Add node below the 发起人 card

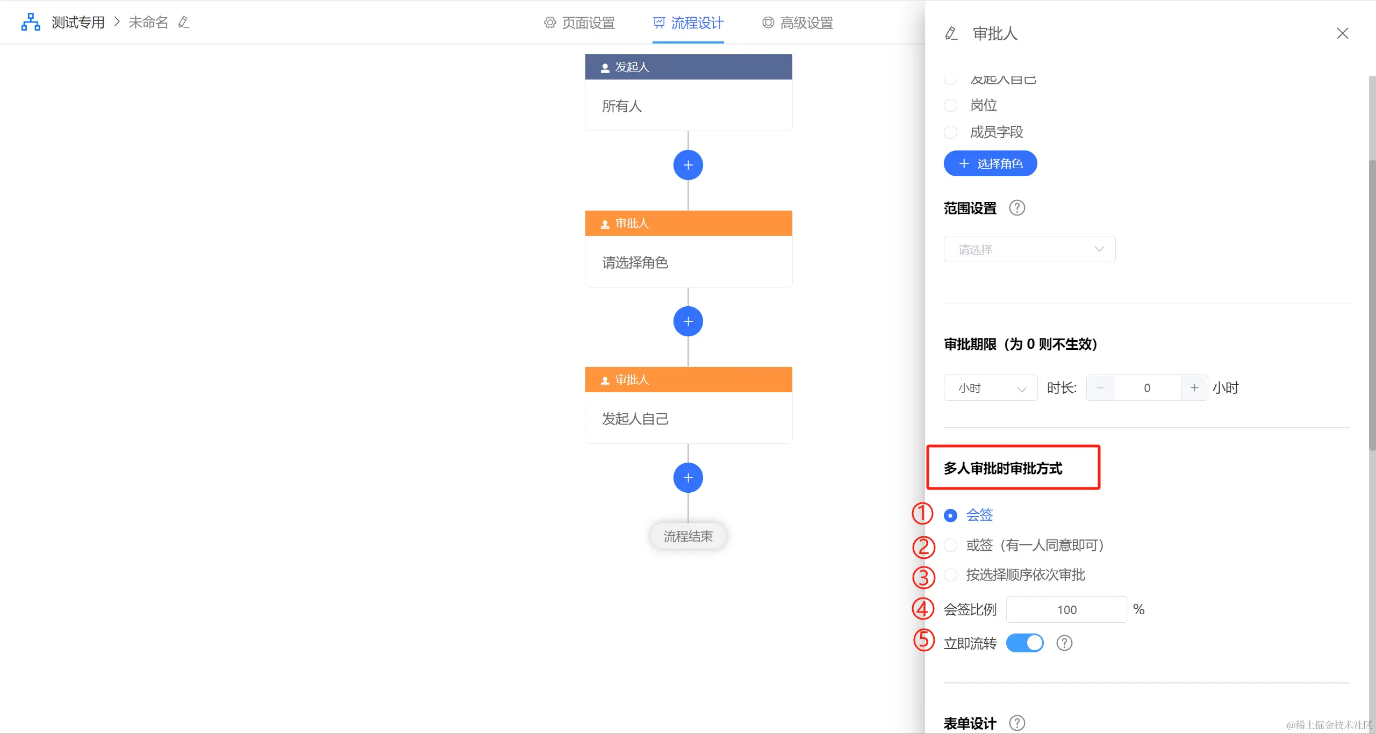(x=688, y=165)
